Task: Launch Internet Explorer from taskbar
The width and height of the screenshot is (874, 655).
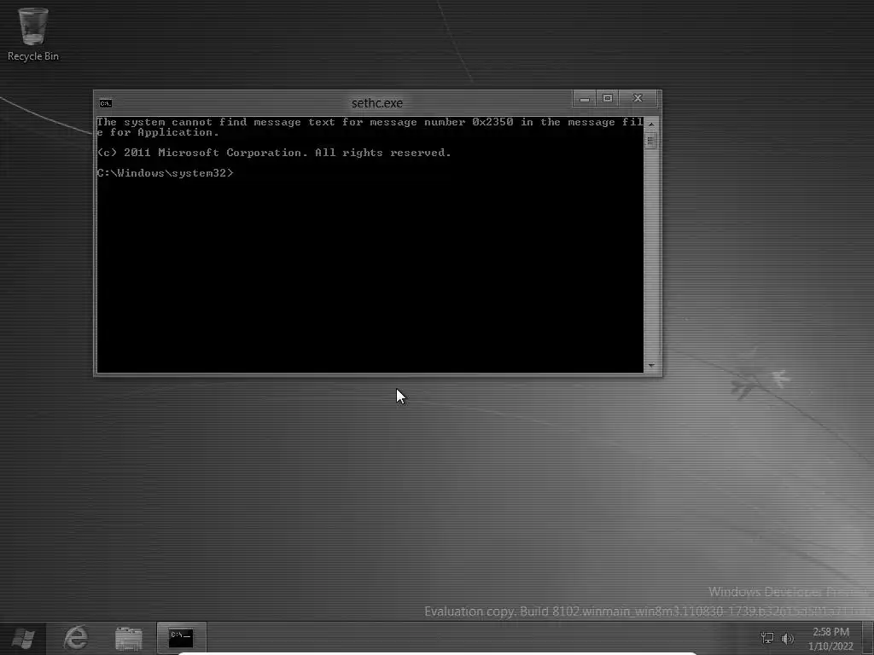Action: pos(76,638)
